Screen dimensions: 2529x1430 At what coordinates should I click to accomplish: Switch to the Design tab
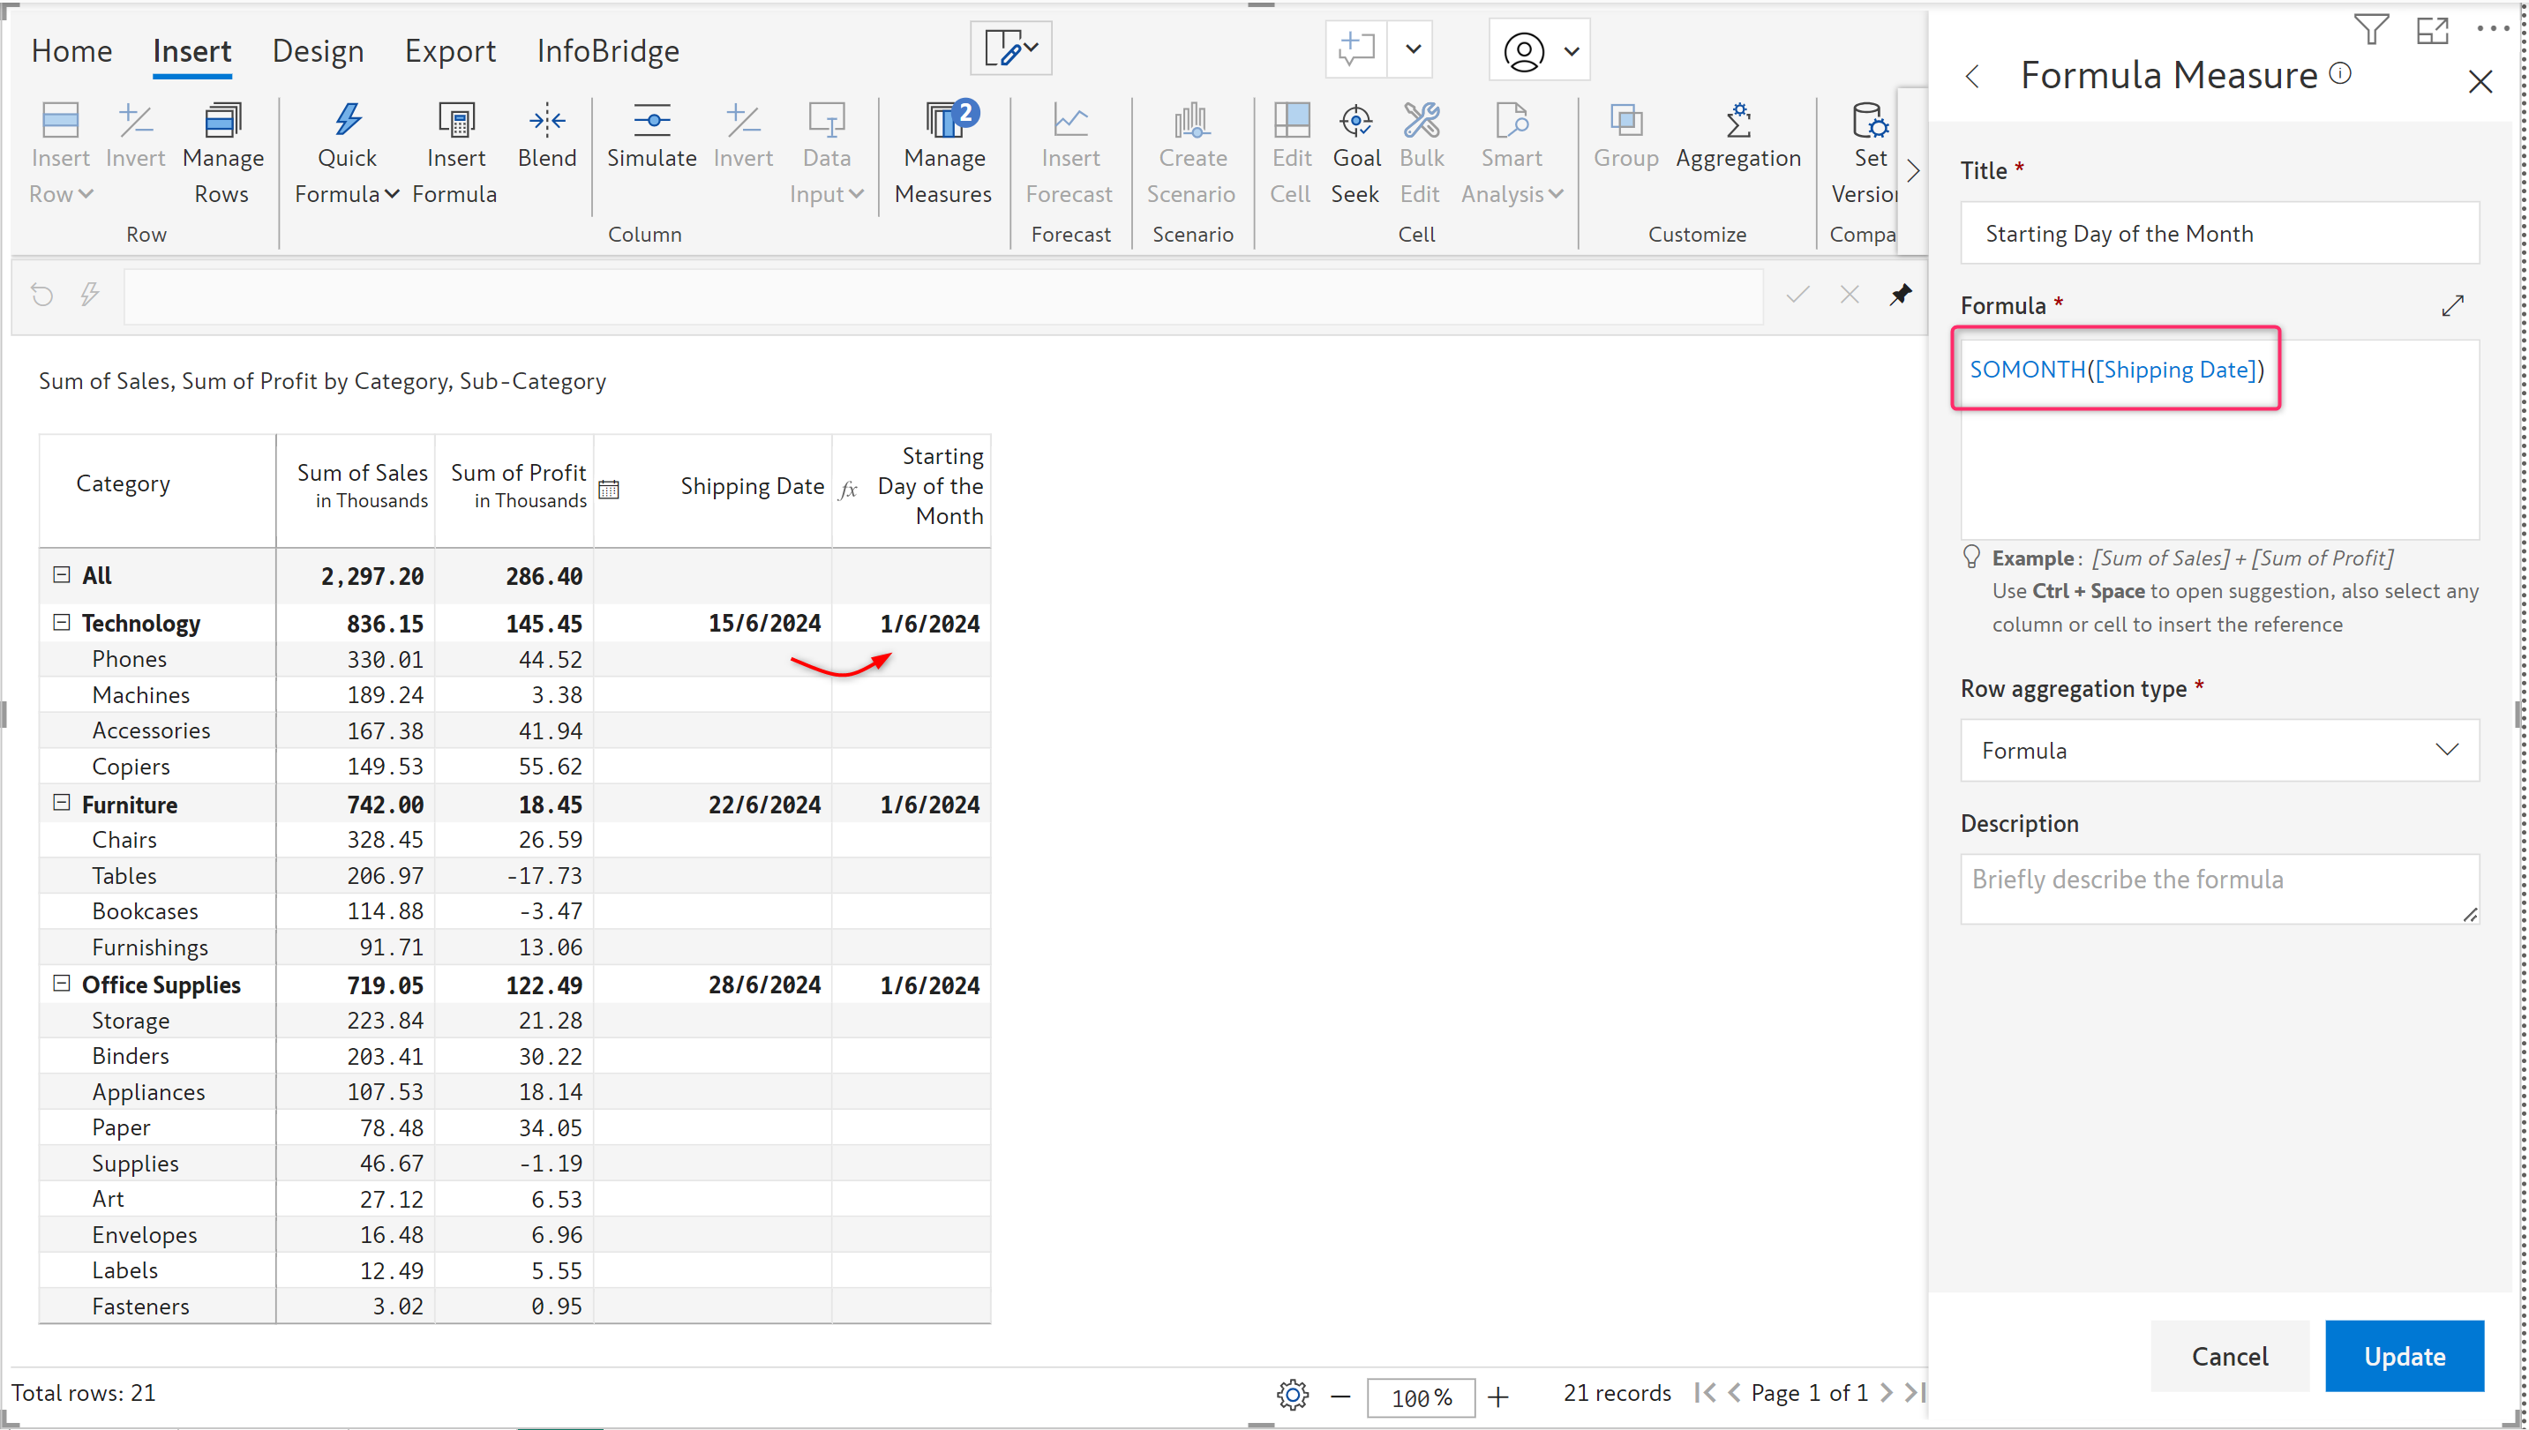coord(318,51)
